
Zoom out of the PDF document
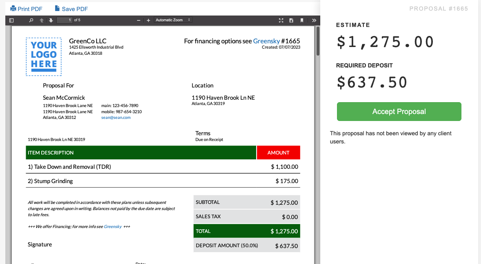(139, 20)
